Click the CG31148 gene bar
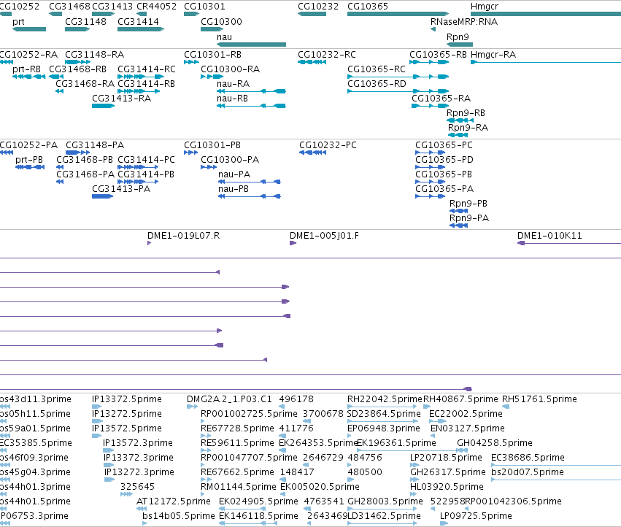 (x=77, y=29)
